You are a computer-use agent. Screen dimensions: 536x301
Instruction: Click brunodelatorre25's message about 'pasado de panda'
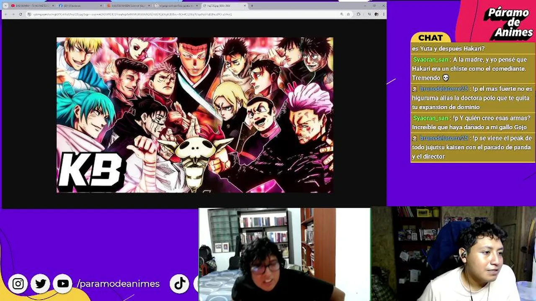[472, 147]
